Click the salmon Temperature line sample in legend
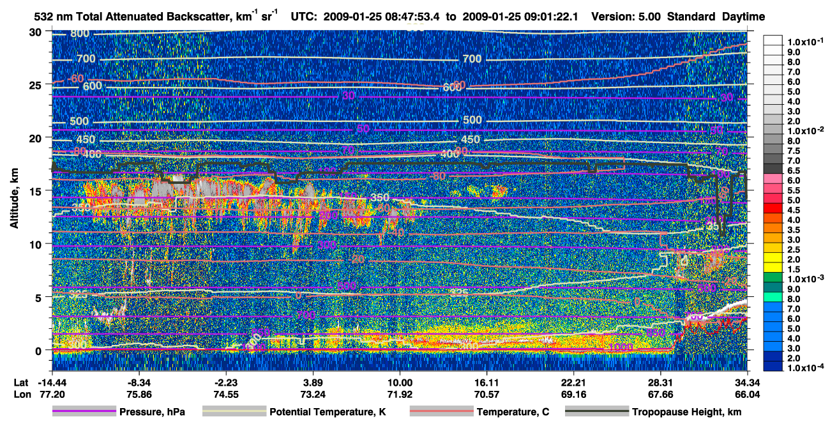 [441, 412]
